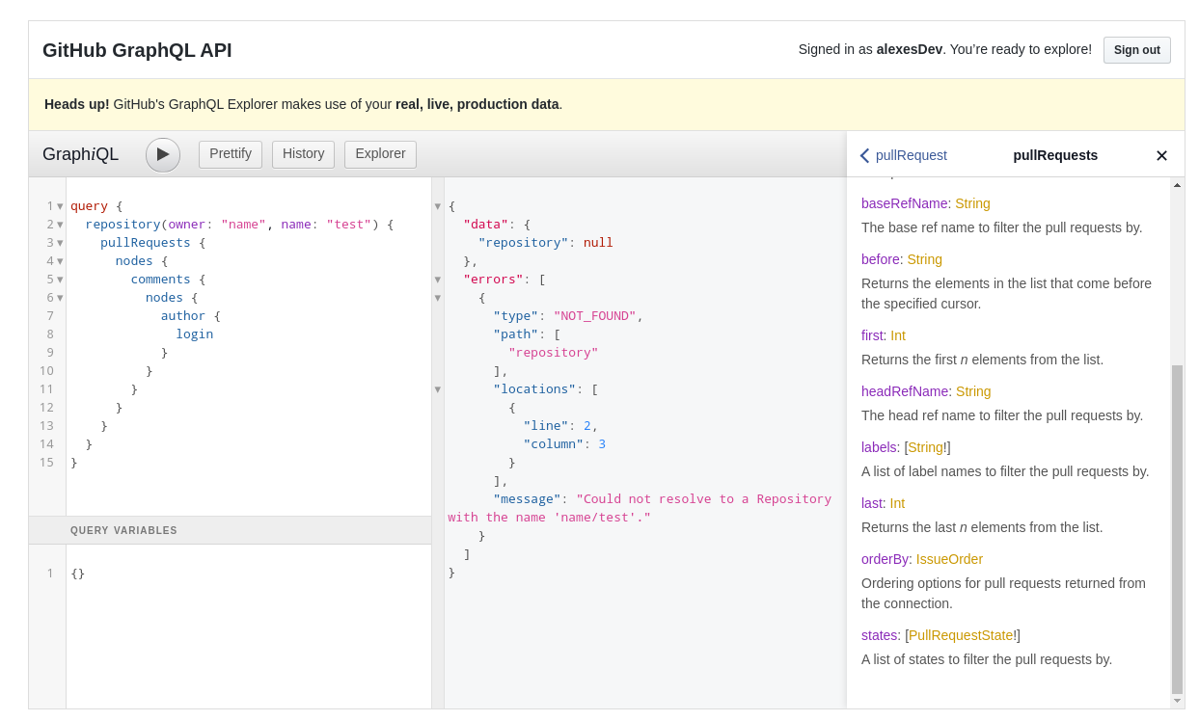Fold the nodes block at line 4

(60, 261)
